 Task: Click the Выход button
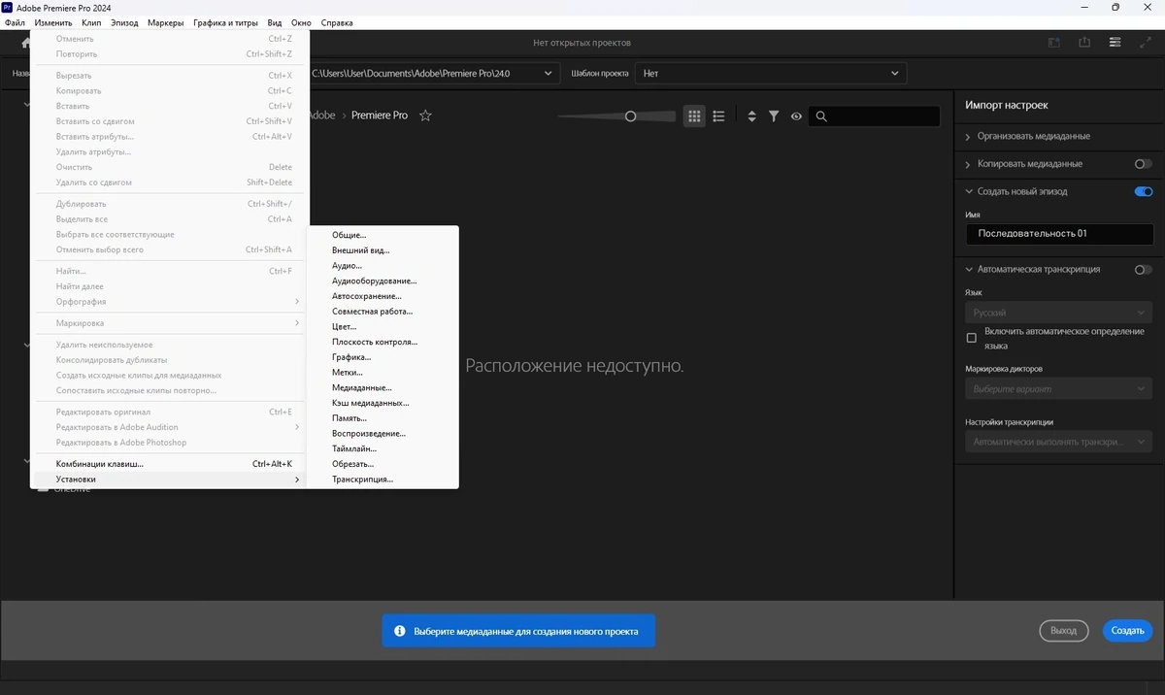click(x=1064, y=631)
